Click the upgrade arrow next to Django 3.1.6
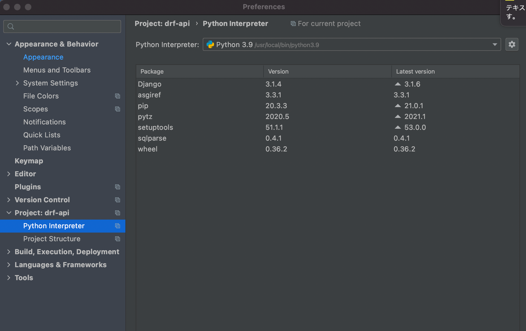The width and height of the screenshot is (526, 331). [x=398, y=84]
